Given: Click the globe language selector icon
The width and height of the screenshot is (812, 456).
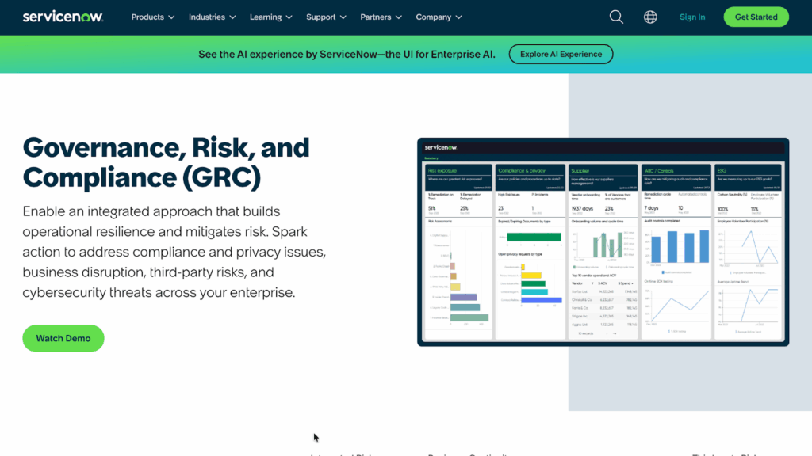Looking at the screenshot, I should point(650,17).
